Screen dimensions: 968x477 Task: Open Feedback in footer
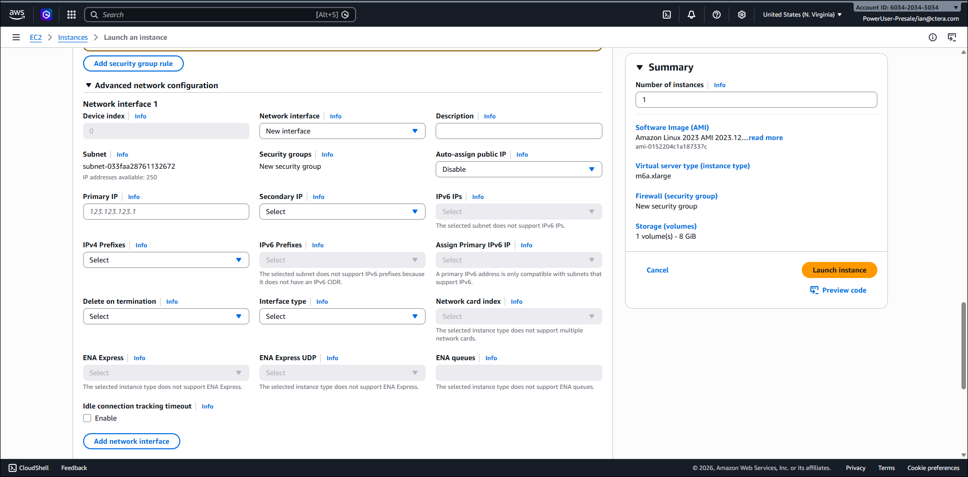pyautogui.click(x=74, y=468)
